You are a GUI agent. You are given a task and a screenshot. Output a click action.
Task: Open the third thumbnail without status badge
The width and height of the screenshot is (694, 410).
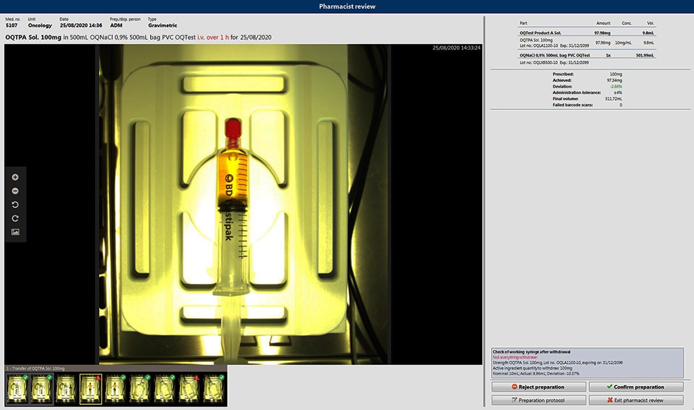66,388
